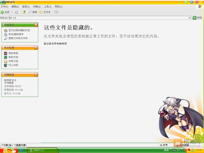This screenshot has width=204, height=153.
Task: Click the blue maximize button in title bar
Action: [192, 2]
